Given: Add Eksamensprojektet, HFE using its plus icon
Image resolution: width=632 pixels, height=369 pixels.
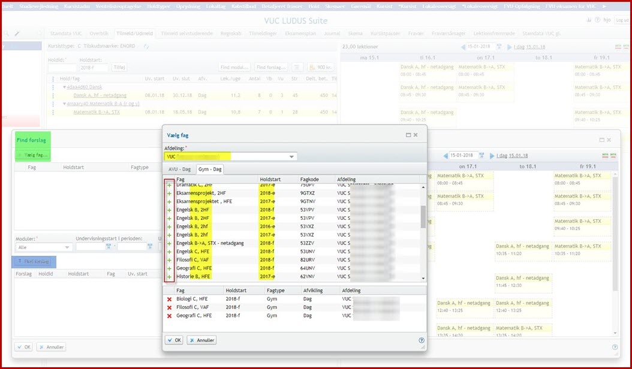Looking at the screenshot, I should click(x=169, y=202).
